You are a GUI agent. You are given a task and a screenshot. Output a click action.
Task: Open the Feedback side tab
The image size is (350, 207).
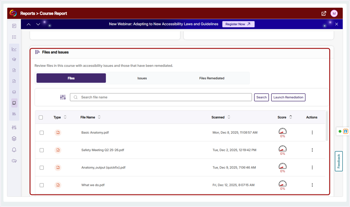click(x=339, y=161)
